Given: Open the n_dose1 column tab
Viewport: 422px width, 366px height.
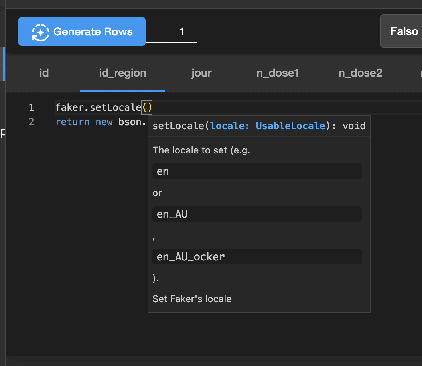Looking at the screenshot, I should [x=278, y=73].
